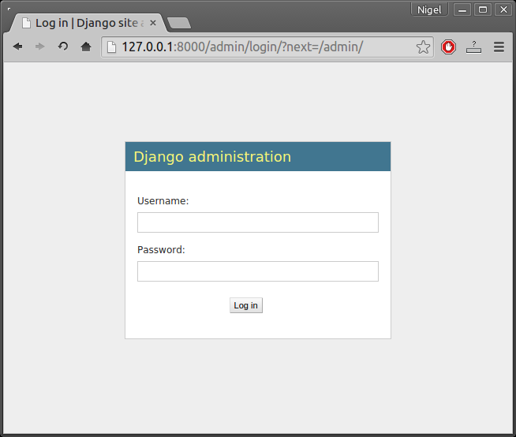Click the page icon in the address bar
This screenshot has height=437, width=516.
(x=111, y=47)
